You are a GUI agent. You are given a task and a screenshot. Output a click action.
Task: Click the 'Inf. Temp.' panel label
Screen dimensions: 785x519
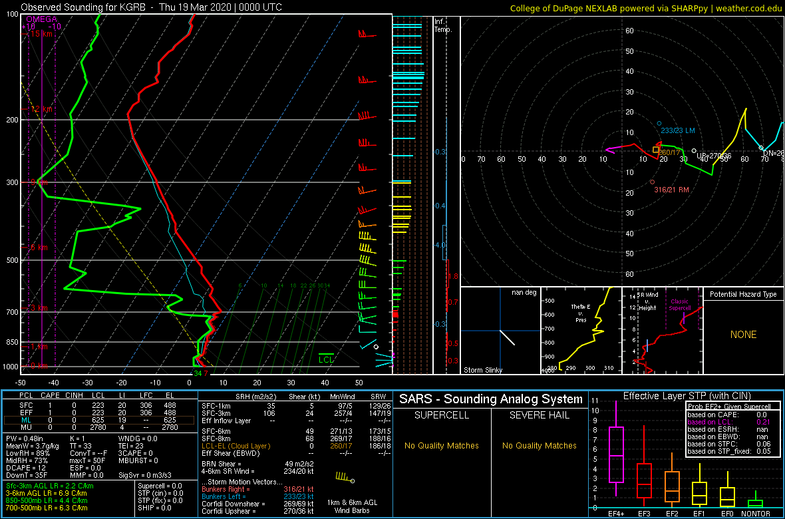pyautogui.click(x=442, y=25)
